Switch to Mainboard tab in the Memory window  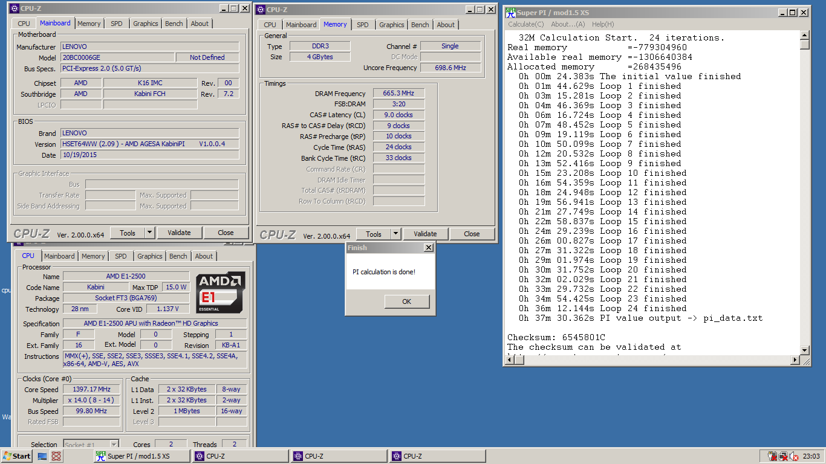tap(301, 25)
